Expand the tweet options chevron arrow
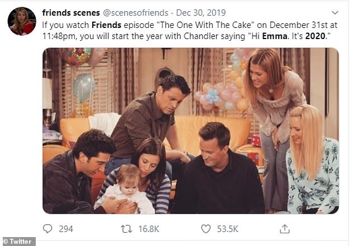The height and width of the screenshot is (246, 354). tap(334, 12)
